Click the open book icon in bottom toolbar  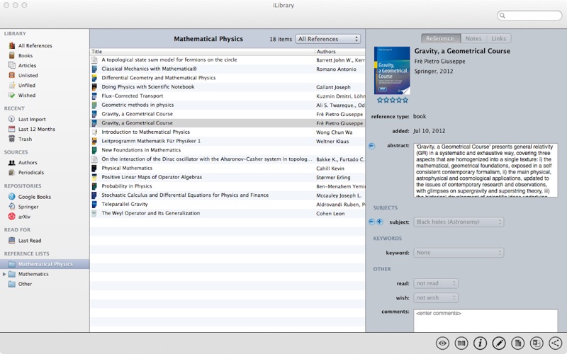[461, 343]
